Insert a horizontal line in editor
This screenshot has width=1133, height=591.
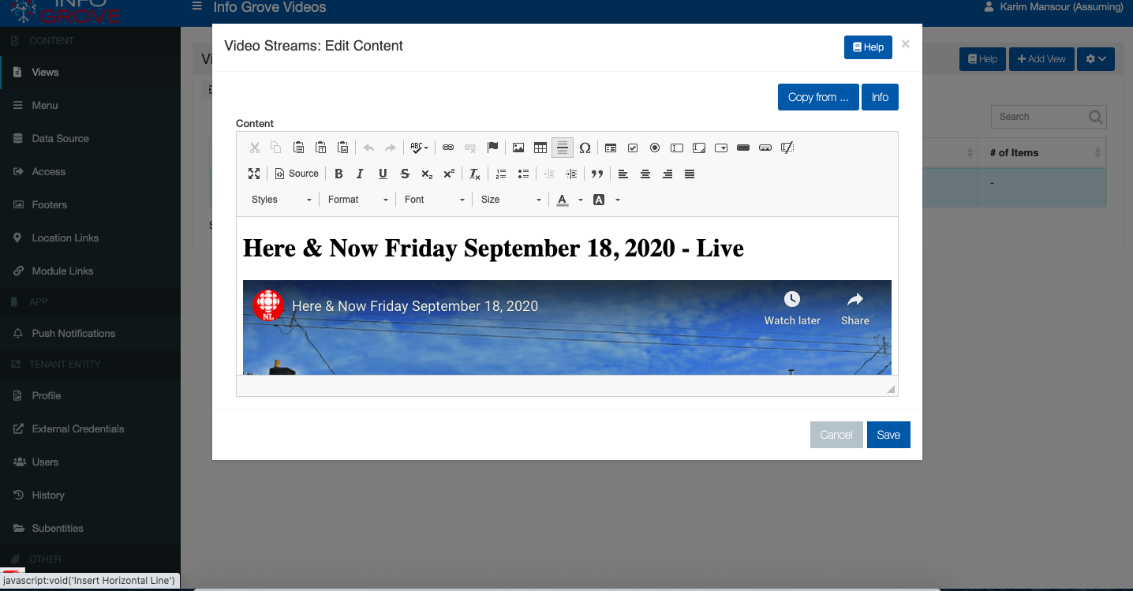point(563,148)
